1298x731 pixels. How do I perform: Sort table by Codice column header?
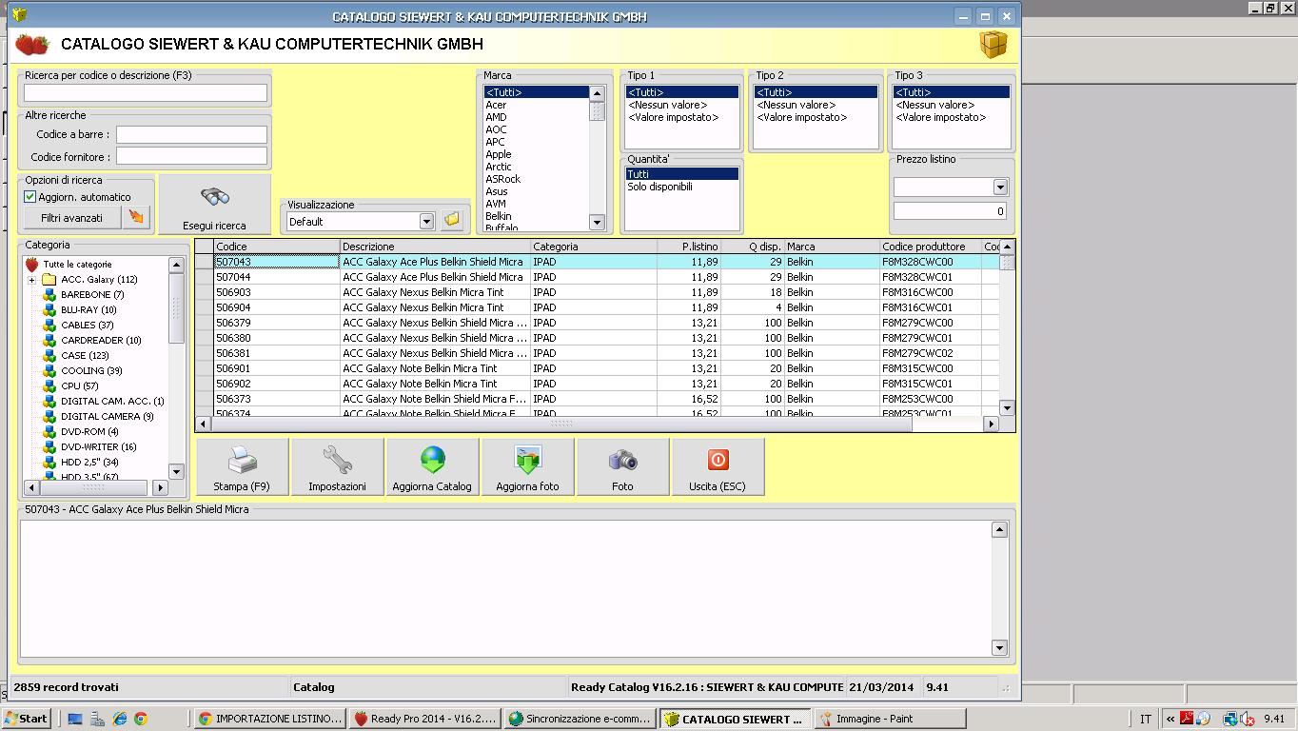pos(277,247)
